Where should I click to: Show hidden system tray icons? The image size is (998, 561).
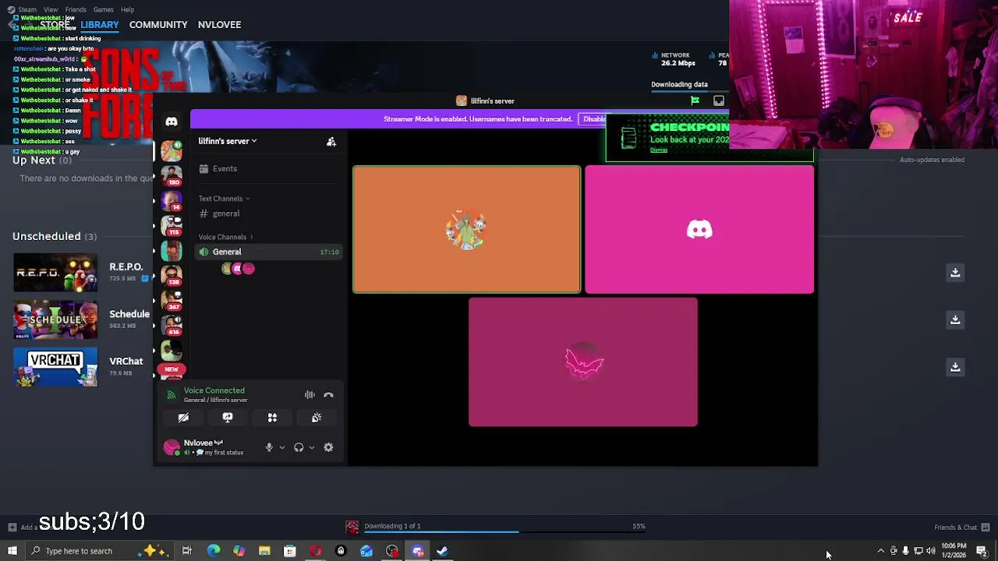[x=881, y=551]
